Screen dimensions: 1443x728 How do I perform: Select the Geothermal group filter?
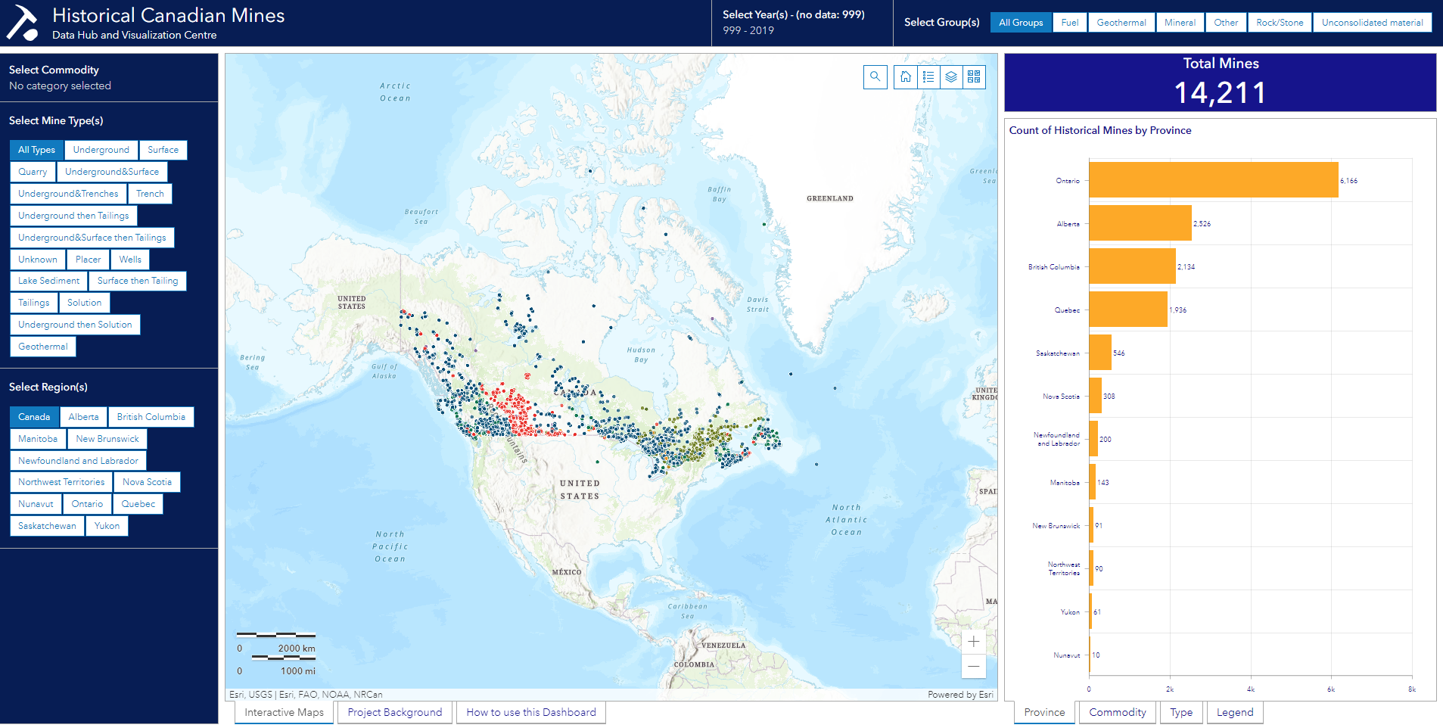coord(1121,22)
